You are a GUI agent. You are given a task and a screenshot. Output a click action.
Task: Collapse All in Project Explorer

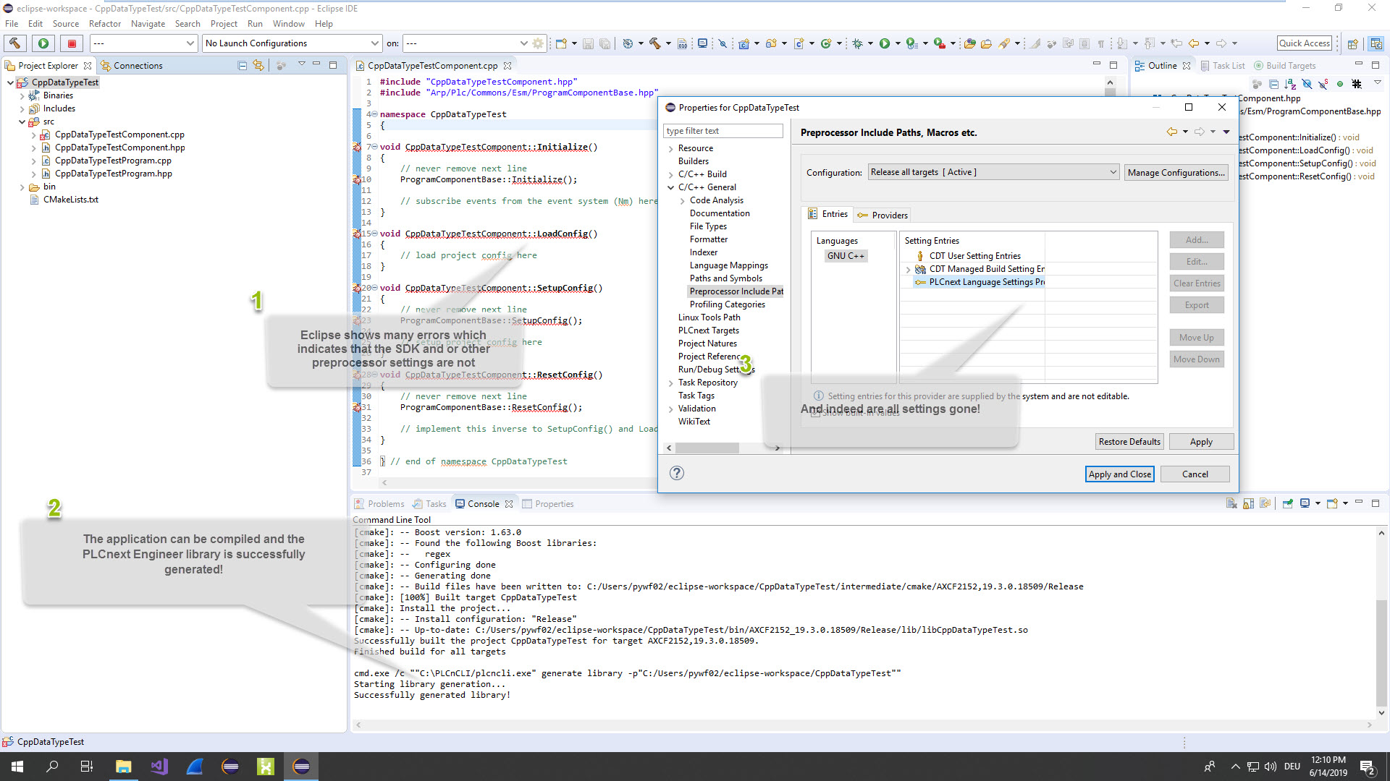(243, 65)
